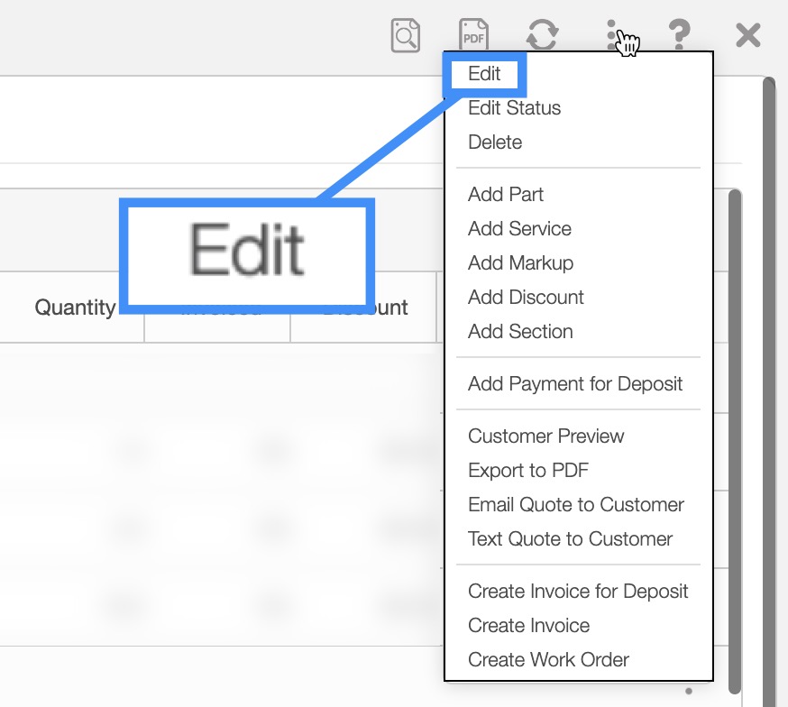The height and width of the screenshot is (707, 788).
Task: Click the preview magnifier document icon
Action: 406,35
